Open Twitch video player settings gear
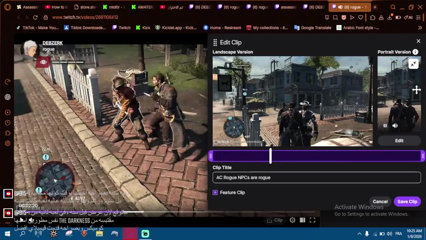The height and width of the screenshot is (240, 426). coord(292,220)
